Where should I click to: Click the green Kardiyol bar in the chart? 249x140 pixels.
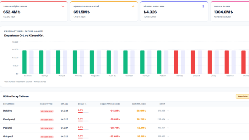click(143, 62)
